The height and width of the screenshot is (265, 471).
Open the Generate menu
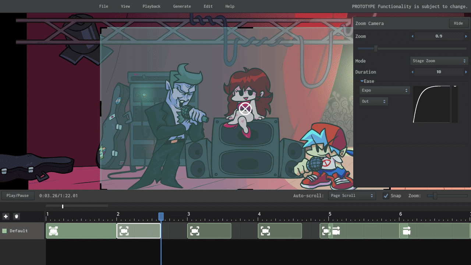182,6
